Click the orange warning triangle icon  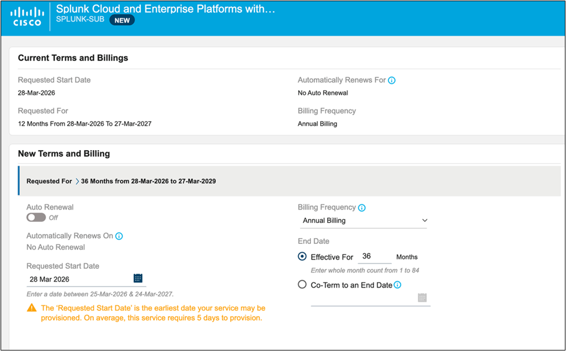(31, 309)
